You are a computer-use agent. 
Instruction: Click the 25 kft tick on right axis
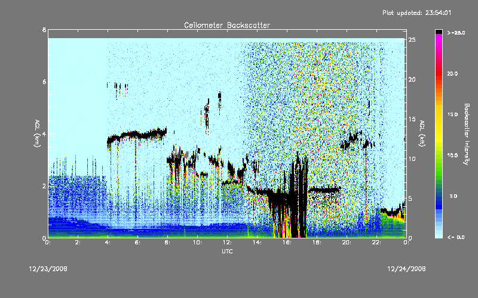412,40
